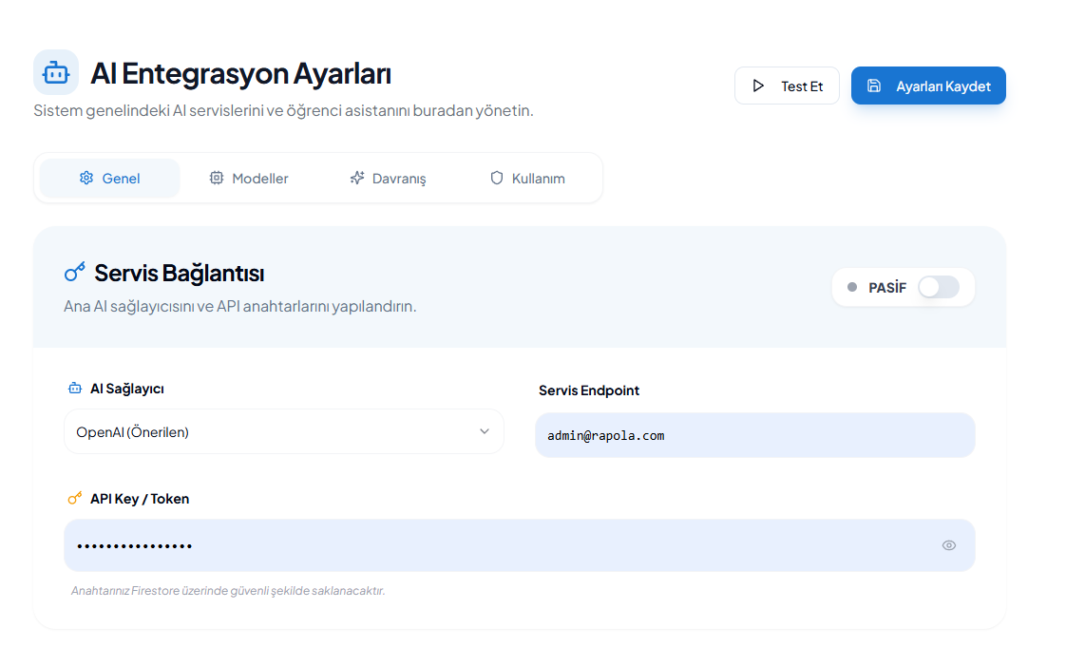Click the API Key / Token label
This screenshot has width=1066, height=666.
pyautogui.click(x=140, y=499)
